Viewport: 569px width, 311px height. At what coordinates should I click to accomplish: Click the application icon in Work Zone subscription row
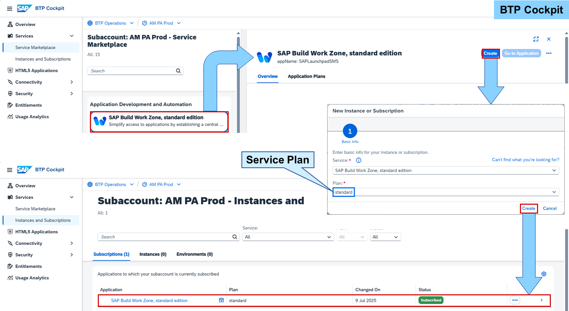pyautogui.click(x=221, y=300)
